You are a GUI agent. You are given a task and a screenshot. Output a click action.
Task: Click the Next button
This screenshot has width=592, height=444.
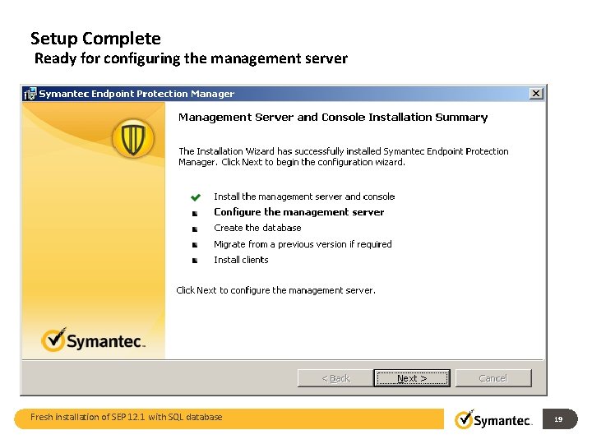(412, 378)
